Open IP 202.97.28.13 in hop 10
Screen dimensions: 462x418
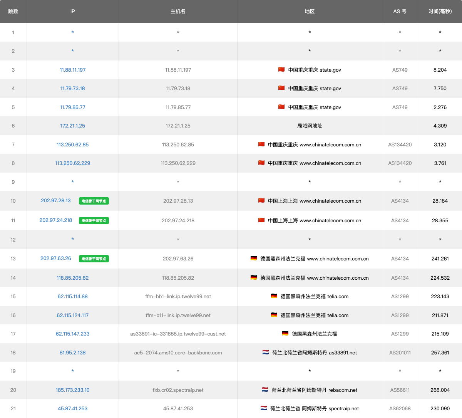pyautogui.click(x=56, y=200)
